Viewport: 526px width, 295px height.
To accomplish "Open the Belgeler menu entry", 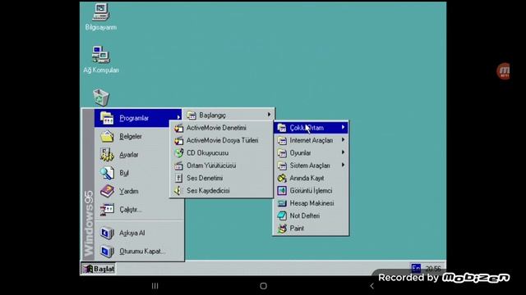I will [x=139, y=137].
